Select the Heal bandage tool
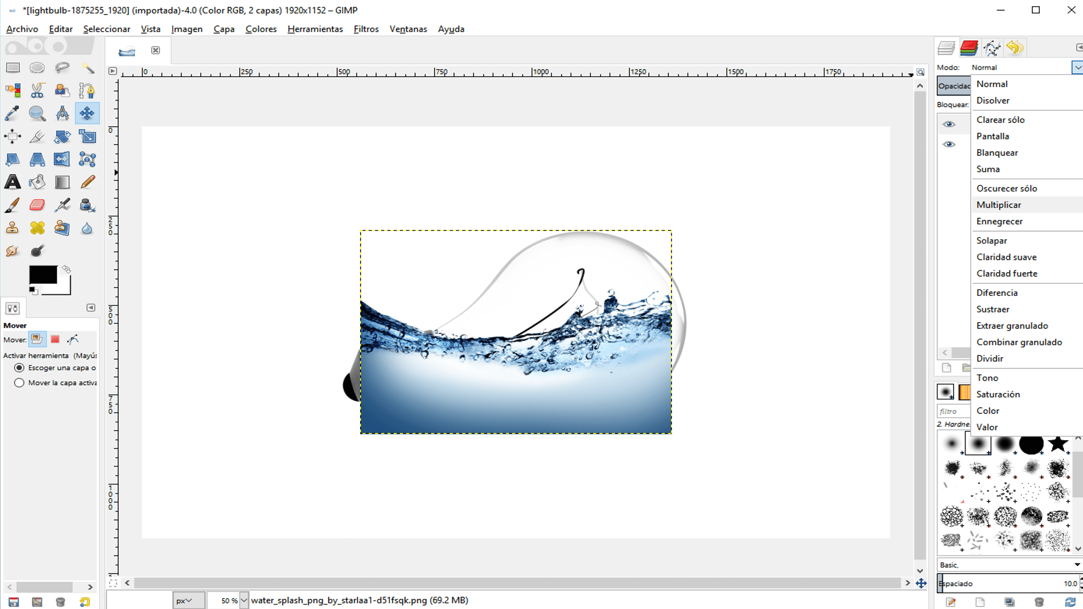Viewport: 1083px width, 609px height. (x=37, y=228)
